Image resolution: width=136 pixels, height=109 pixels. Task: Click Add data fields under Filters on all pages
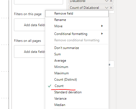click(30, 51)
